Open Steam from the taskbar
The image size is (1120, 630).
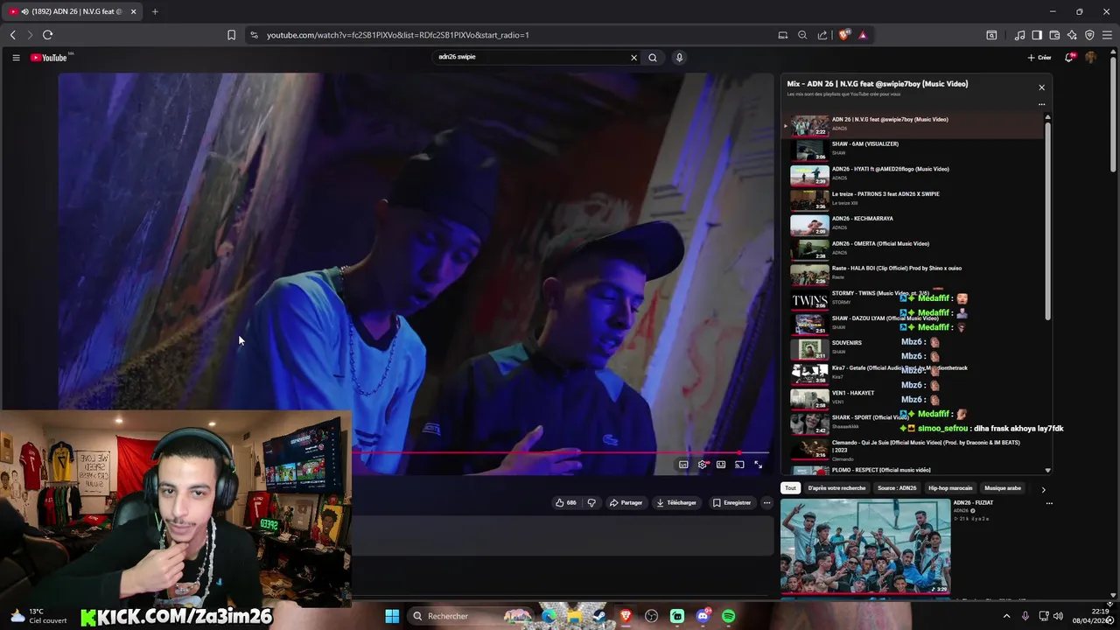(599, 616)
